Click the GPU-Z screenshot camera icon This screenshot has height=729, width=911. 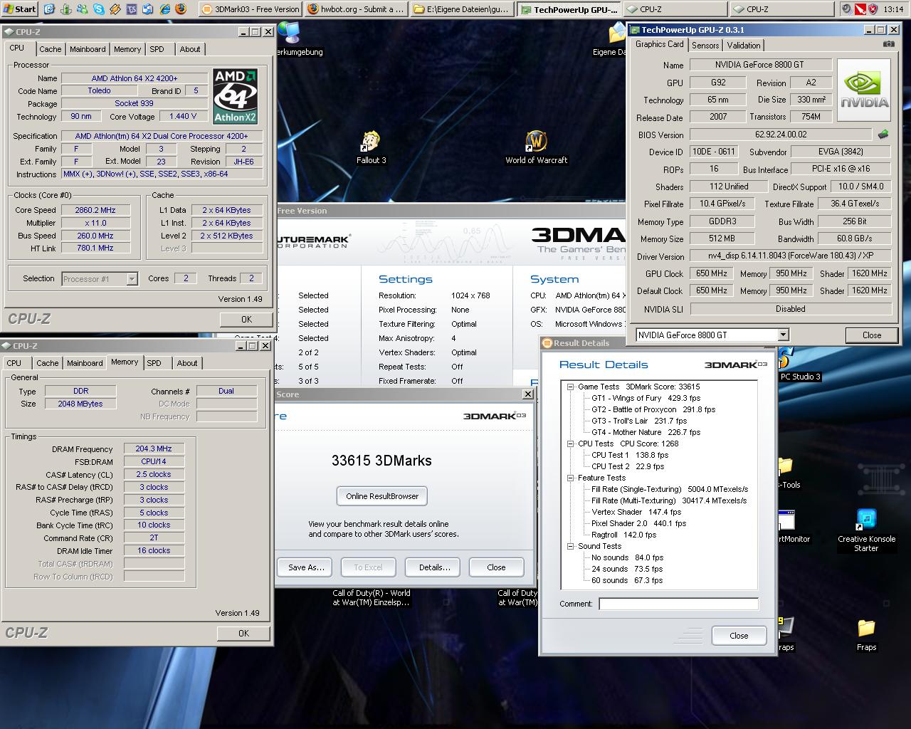(889, 44)
